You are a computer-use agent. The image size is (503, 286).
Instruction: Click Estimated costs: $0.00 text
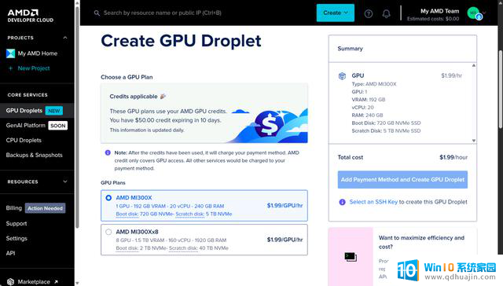click(433, 19)
